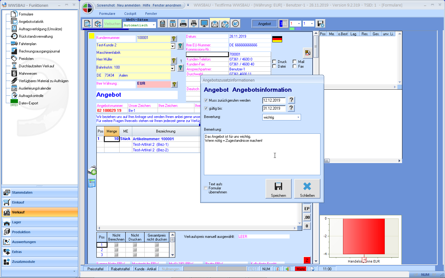Open the Bewertung 'wichtig' dropdown
This screenshot has height=278, width=445.
pyautogui.click(x=298, y=117)
